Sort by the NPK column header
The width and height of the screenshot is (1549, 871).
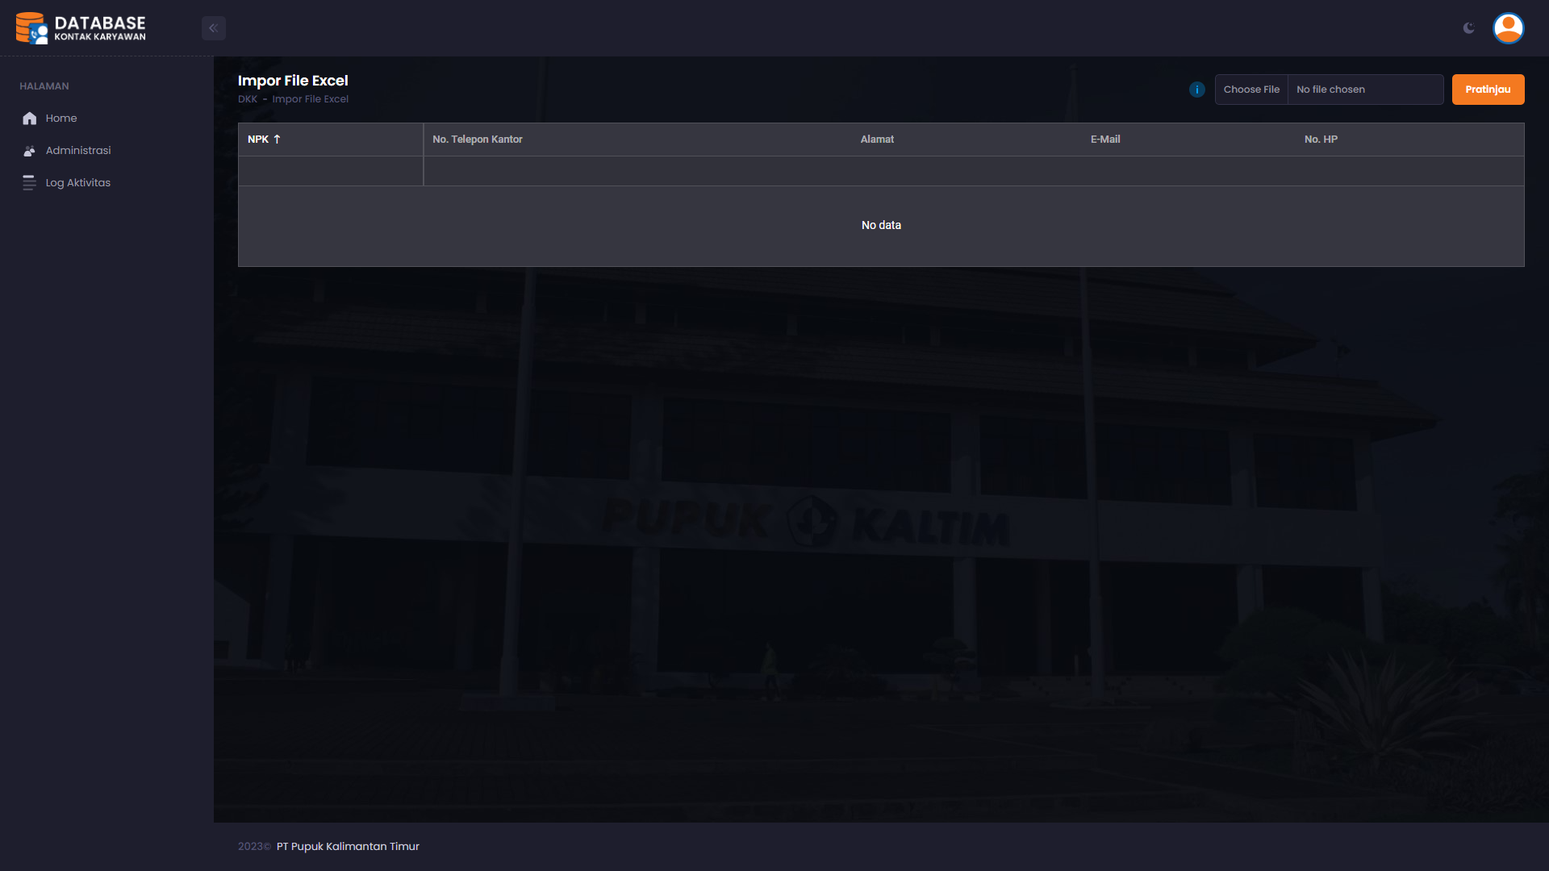(x=331, y=140)
